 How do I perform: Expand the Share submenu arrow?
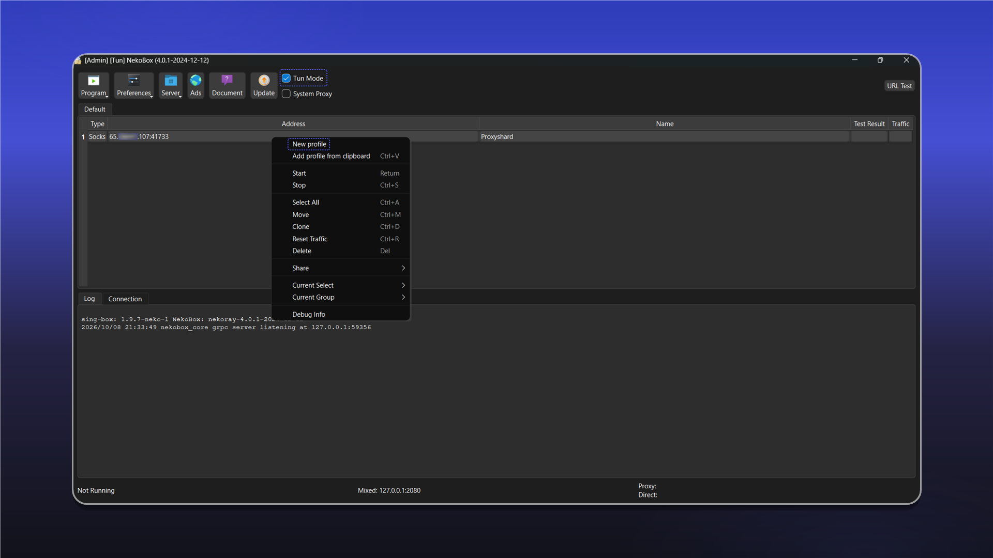coord(403,268)
